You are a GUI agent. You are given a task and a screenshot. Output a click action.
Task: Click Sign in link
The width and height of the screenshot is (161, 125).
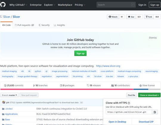142,5
